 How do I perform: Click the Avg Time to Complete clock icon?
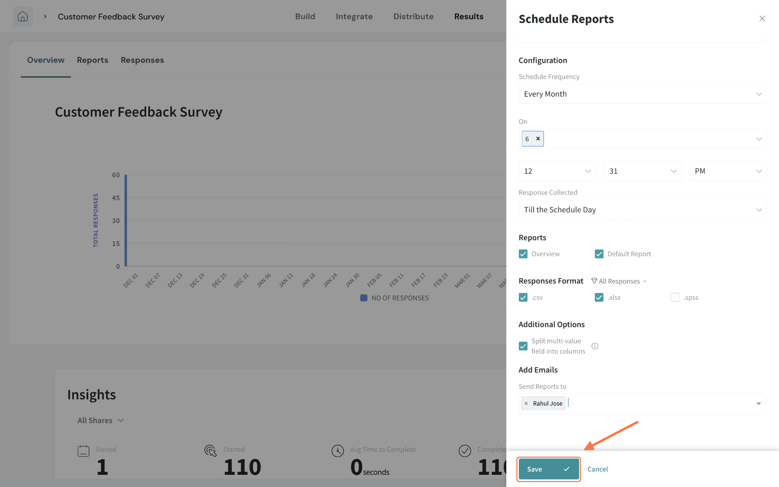(x=337, y=451)
